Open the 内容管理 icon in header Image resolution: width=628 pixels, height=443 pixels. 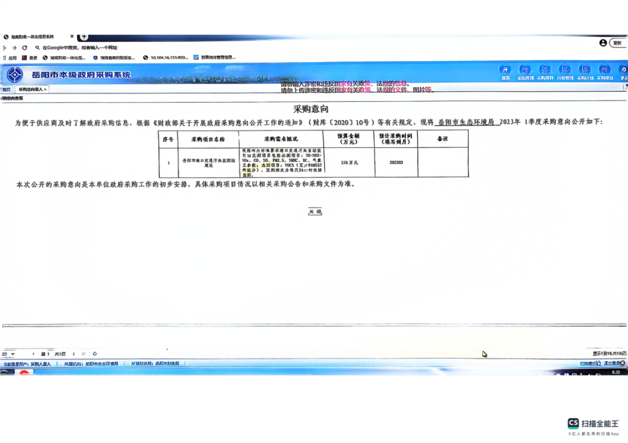pyautogui.click(x=565, y=71)
